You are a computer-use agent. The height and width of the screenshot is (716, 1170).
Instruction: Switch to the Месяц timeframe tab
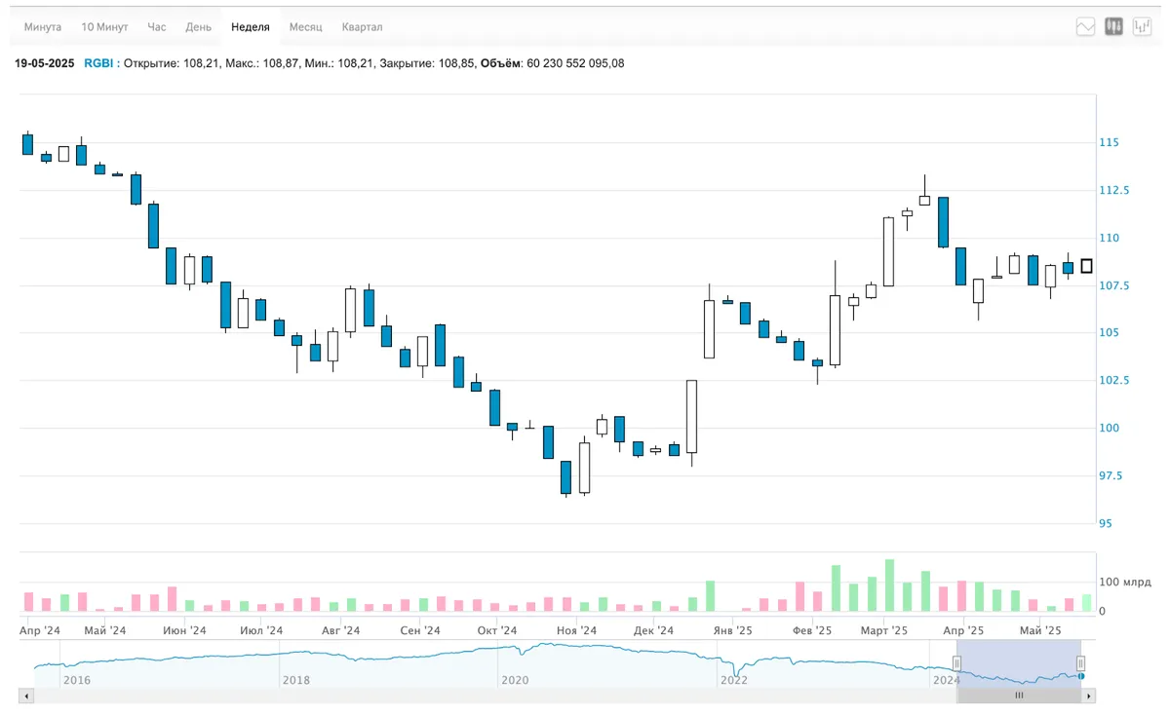point(306,27)
